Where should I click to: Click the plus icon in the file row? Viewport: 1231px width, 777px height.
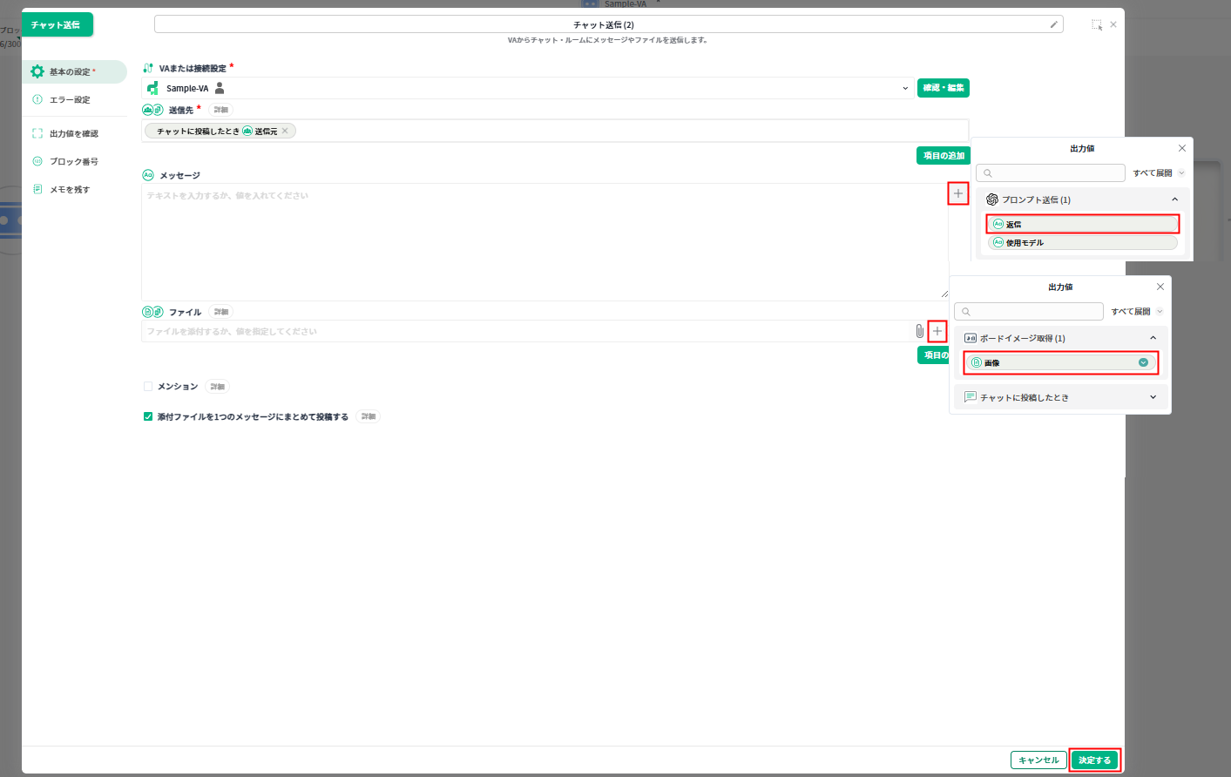pyautogui.click(x=937, y=331)
